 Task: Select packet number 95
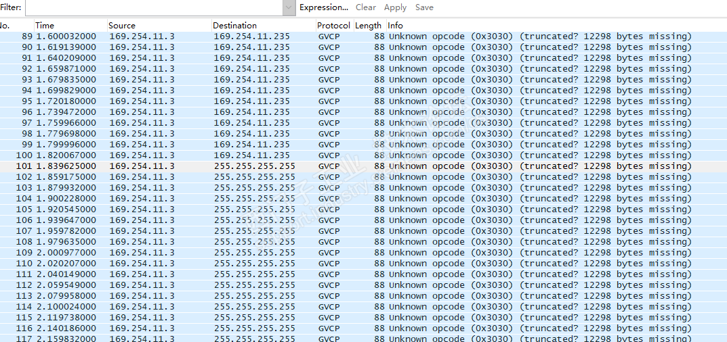pos(363,101)
